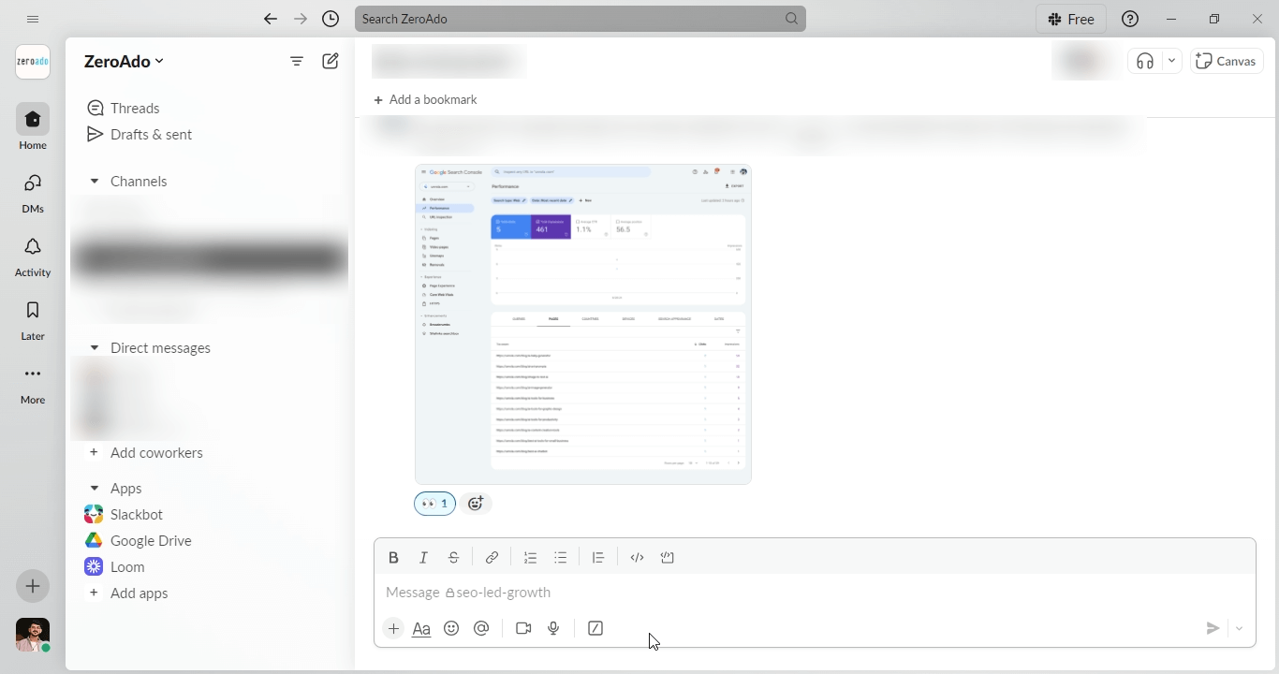Screen dimensions: 1279x674
Task: Click Add apps
Action: pos(140,593)
